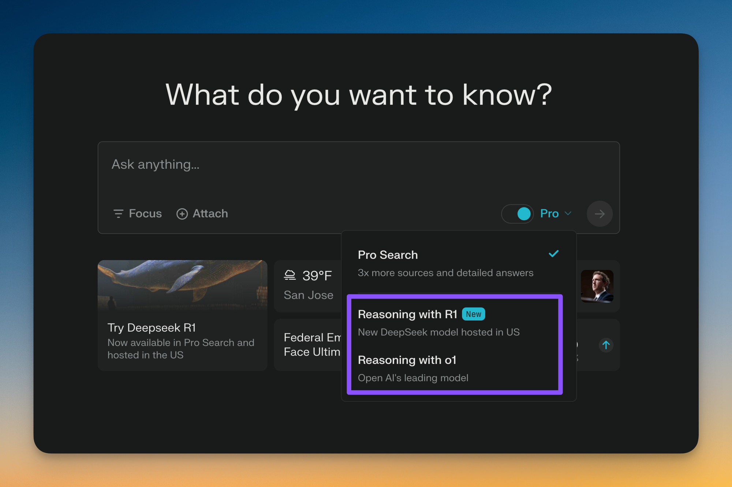Image resolution: width=732 pixels, height=487 pixels.
Task: Click the New badge beside R1
Action: (474, 314)
